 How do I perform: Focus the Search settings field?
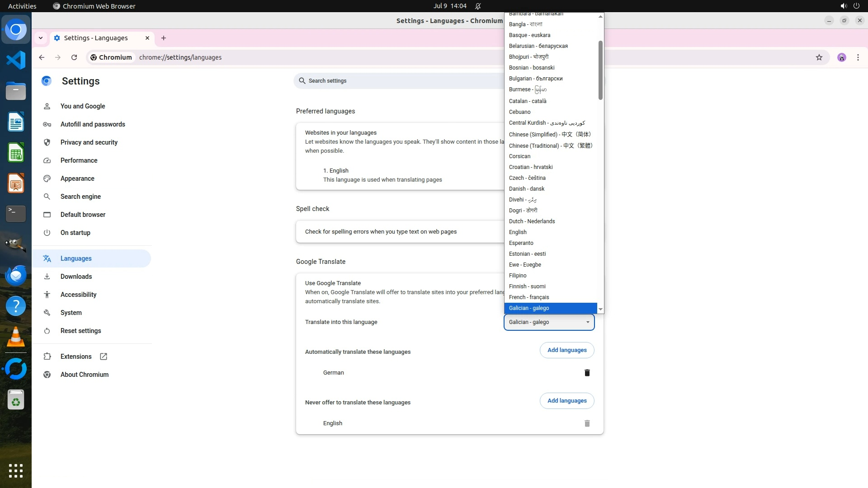pyautogui.click(x=398, y=81)
